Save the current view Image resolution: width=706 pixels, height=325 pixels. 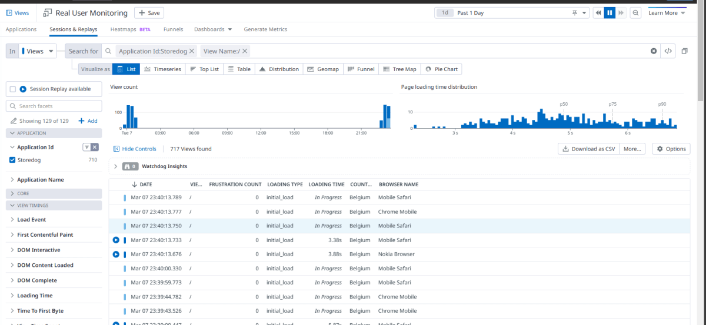tap(149, 13)
